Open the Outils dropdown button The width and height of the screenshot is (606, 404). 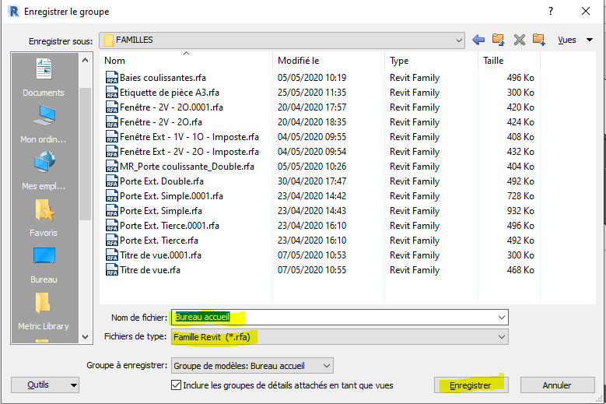pyautogui.click(x=45, y=385)
